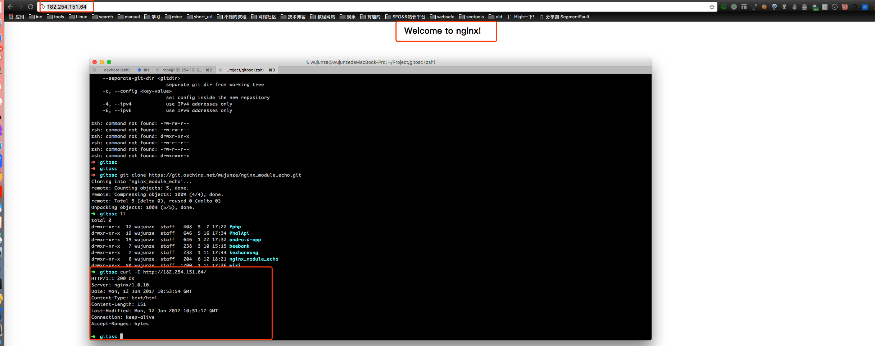
Task: Click the gray square picture extension icon
Action: [825, 7]
